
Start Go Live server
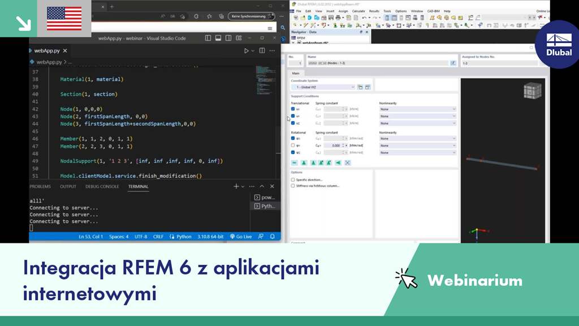(241, 237)
